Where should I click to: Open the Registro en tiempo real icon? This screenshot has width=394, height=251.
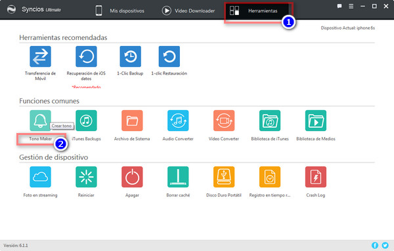click(270, 177)
